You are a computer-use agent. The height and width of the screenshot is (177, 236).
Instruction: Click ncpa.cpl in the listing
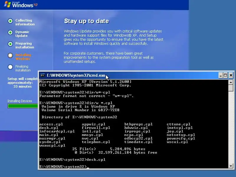tap(134, 135)
